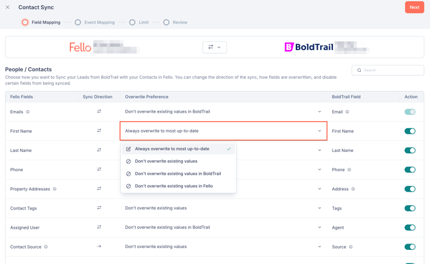Open Contact Source overwrite preference dropdown
This screenshot has height=264, width=430.
click(x=223, y=247)
